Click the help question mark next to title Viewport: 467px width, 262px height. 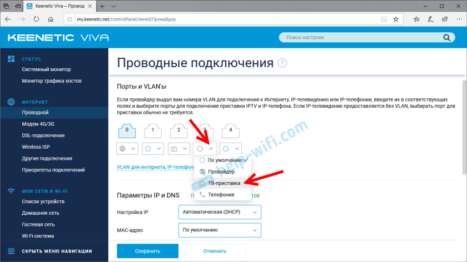point(282,63)
